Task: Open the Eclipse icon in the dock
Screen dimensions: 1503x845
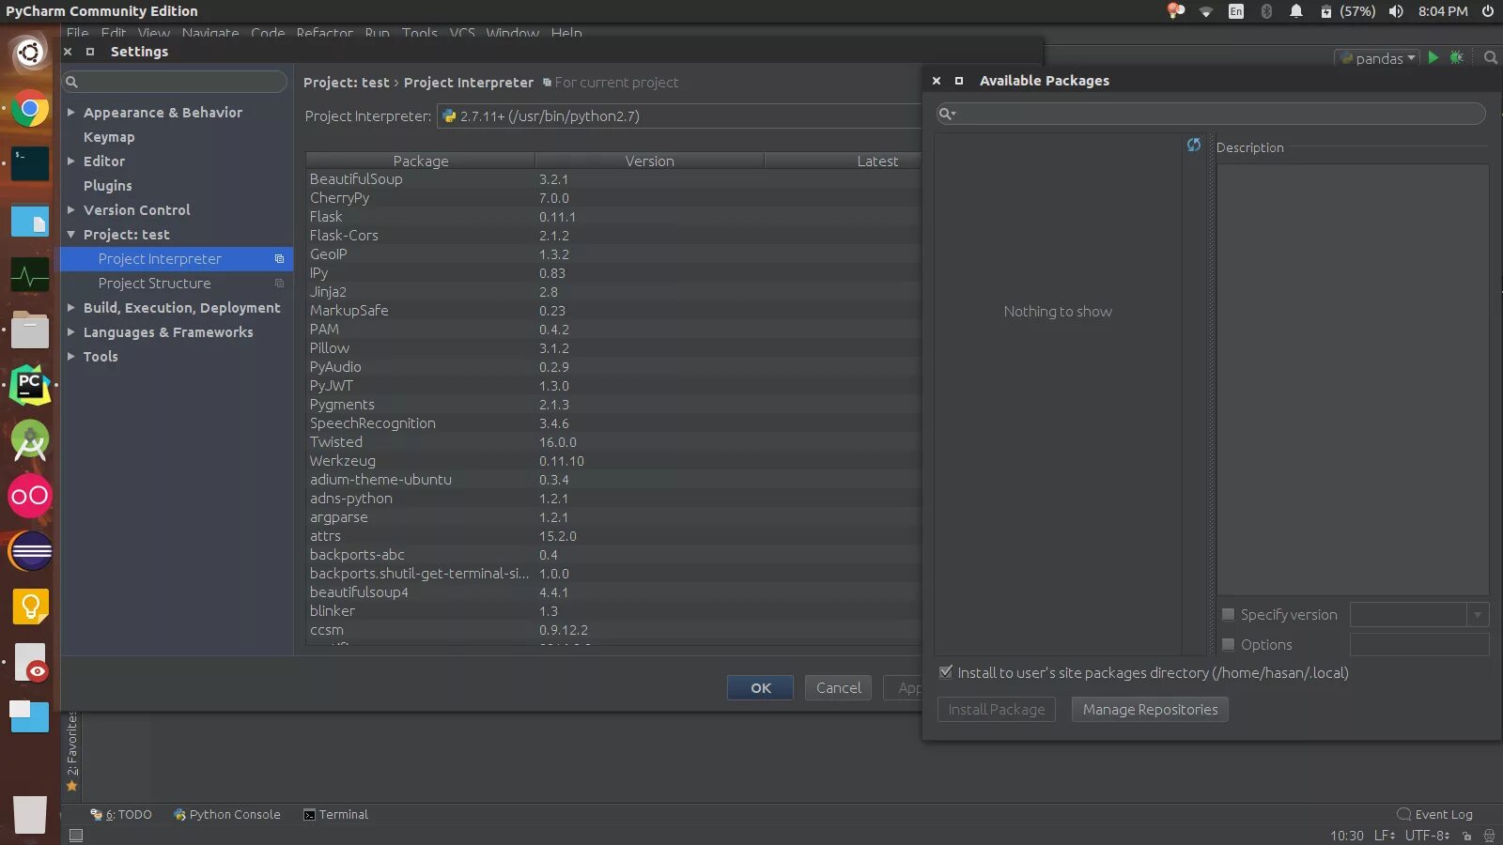Action: [30, 551]
